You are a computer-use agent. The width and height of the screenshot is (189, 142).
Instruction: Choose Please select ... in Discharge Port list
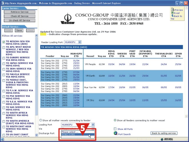(x=78, y=132)
